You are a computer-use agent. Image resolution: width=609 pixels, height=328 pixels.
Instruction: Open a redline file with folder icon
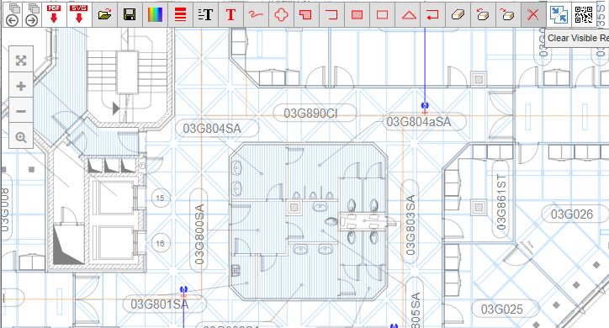104,14
